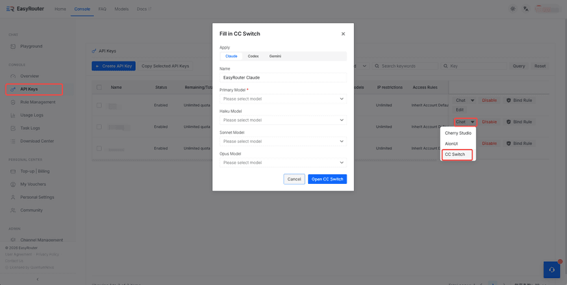Open the Privacy Policy link in footer

click(x=47, y=254)
